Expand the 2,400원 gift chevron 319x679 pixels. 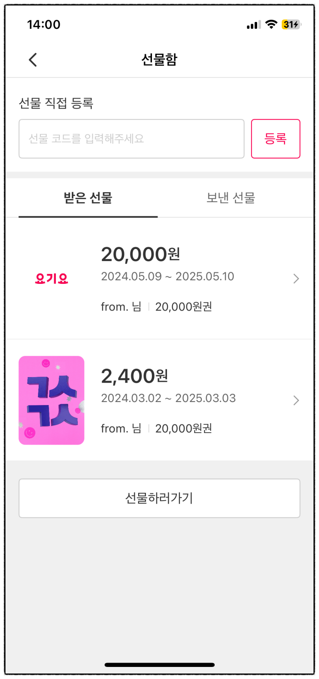click(x=296, y=400)
